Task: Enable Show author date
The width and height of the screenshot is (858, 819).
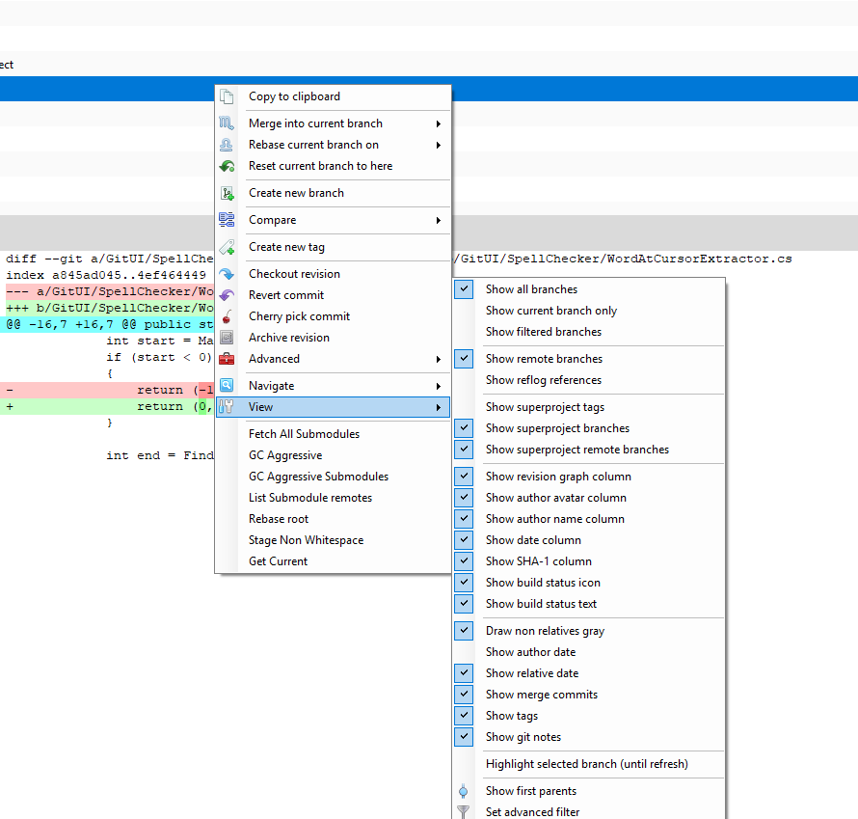Action: (589, 652)
